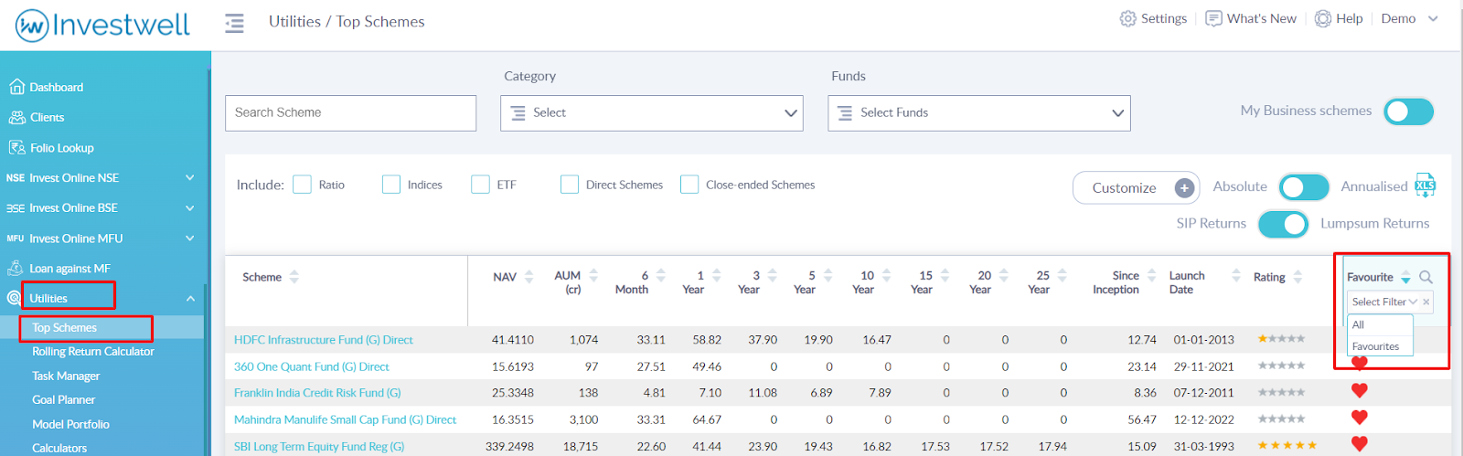Tick the Direct Schemes checkbox
Screen dimensions: 1463x456
(570, 185)
